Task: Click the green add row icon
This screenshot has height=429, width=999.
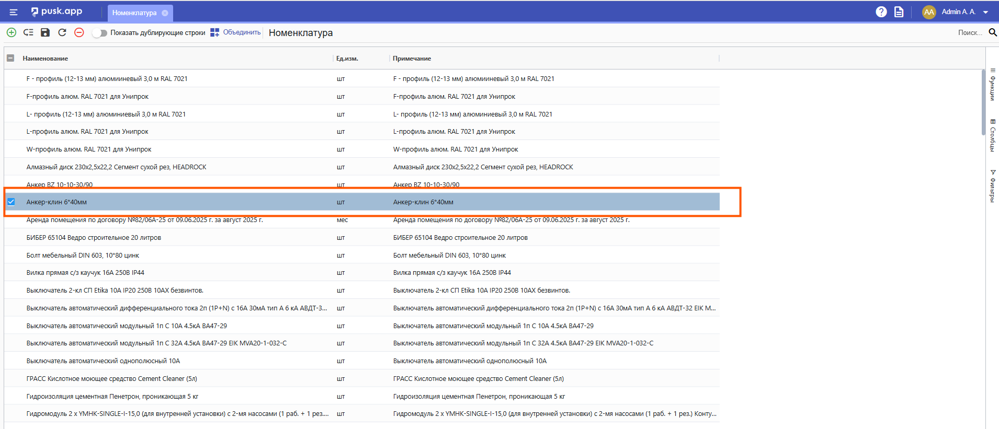Action: pos(11,32)
